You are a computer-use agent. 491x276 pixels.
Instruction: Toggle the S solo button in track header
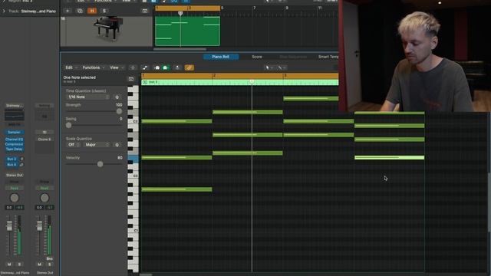coord(104,11)
